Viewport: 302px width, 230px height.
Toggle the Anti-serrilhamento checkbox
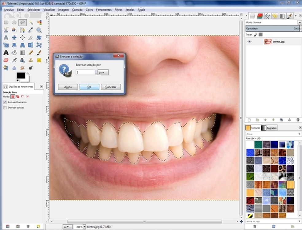(x=5, y=102)
